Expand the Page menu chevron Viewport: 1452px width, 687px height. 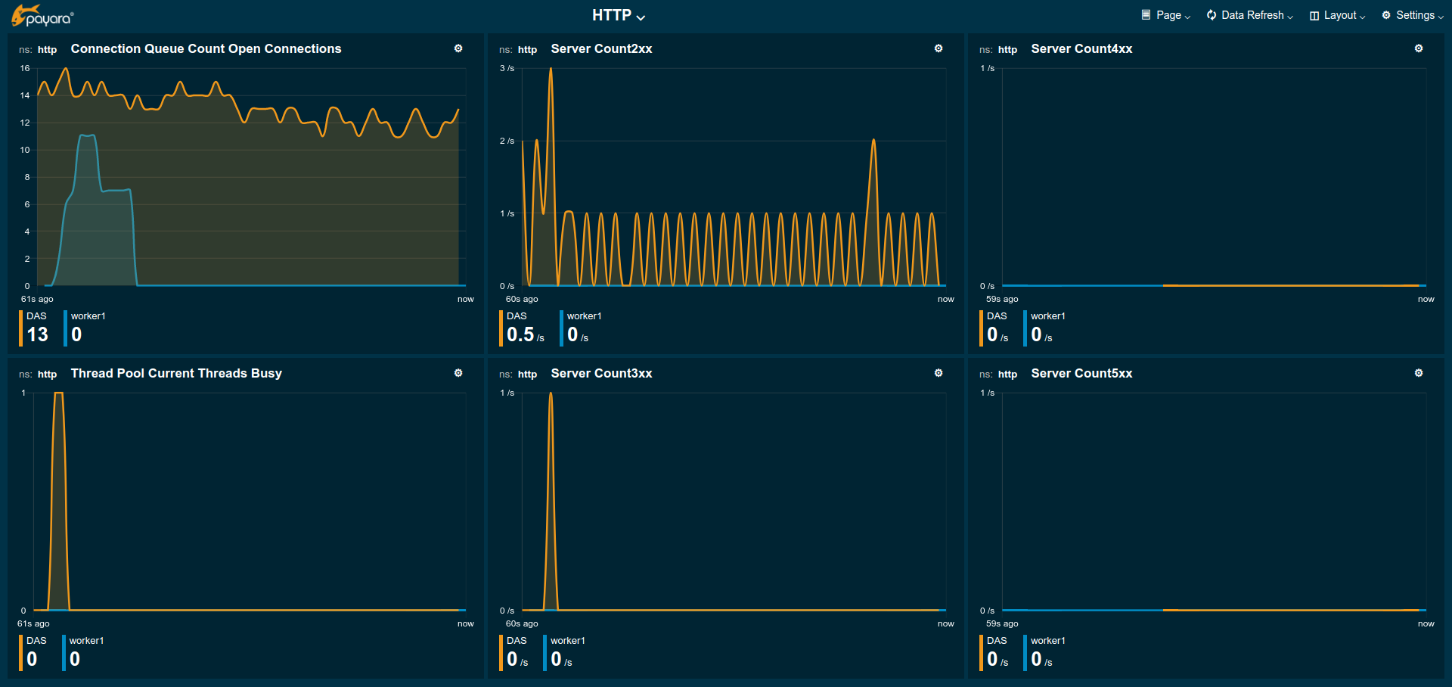[1187, 17]
